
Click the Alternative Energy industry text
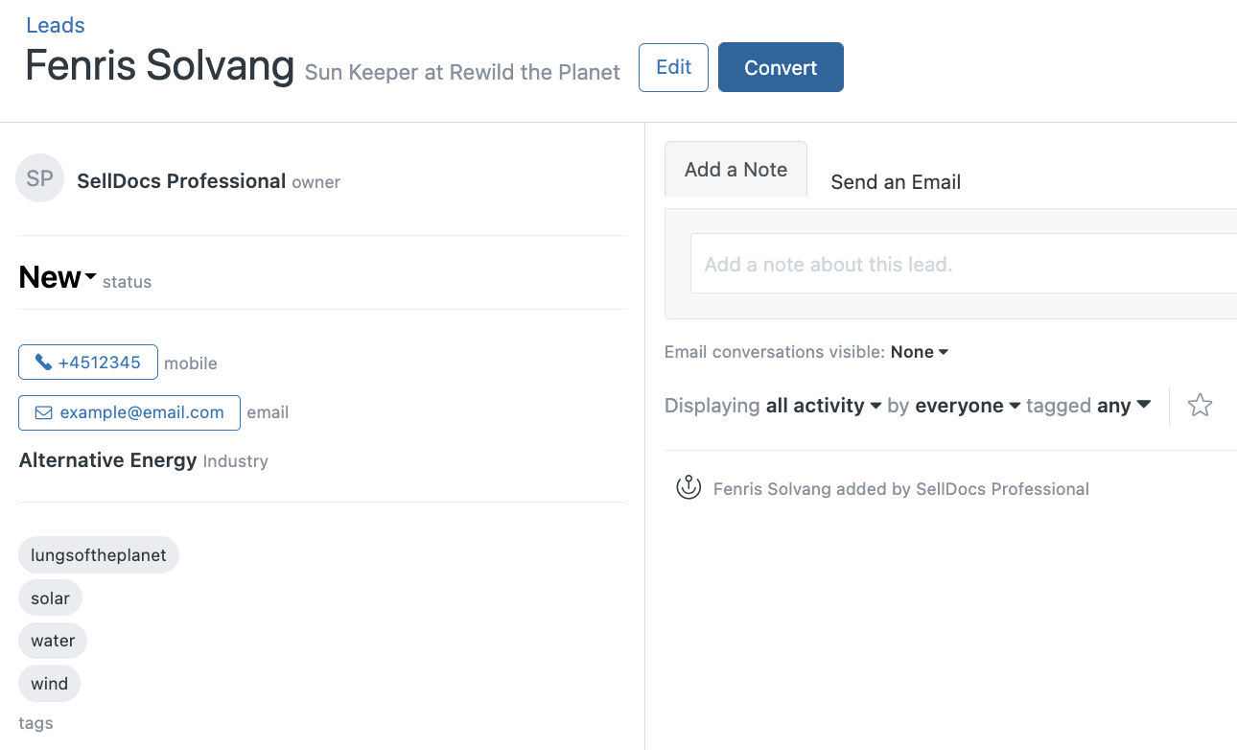(107, 460)
